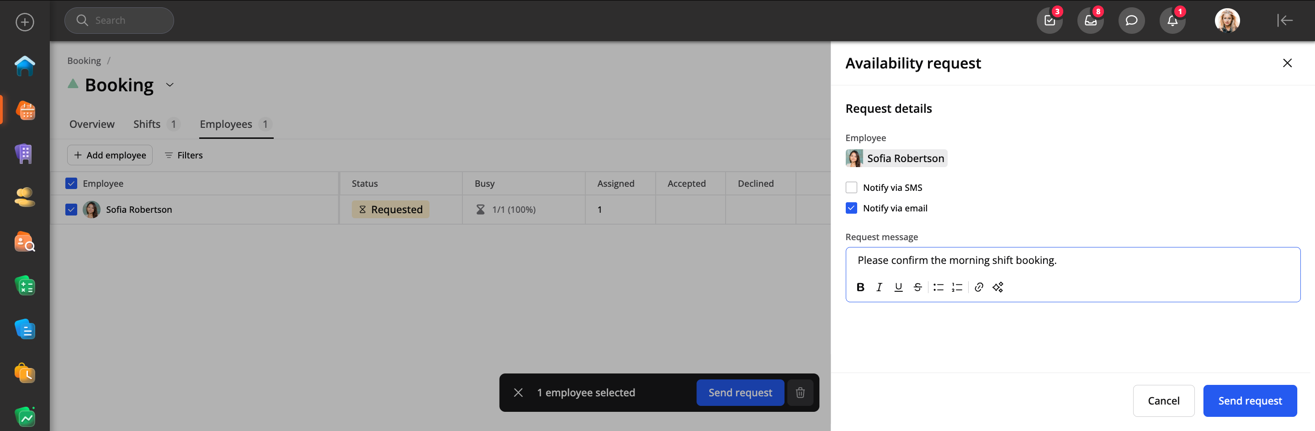Open the chat bubble icon
Screen dimensions: 1315x431
pos(1131,21)
